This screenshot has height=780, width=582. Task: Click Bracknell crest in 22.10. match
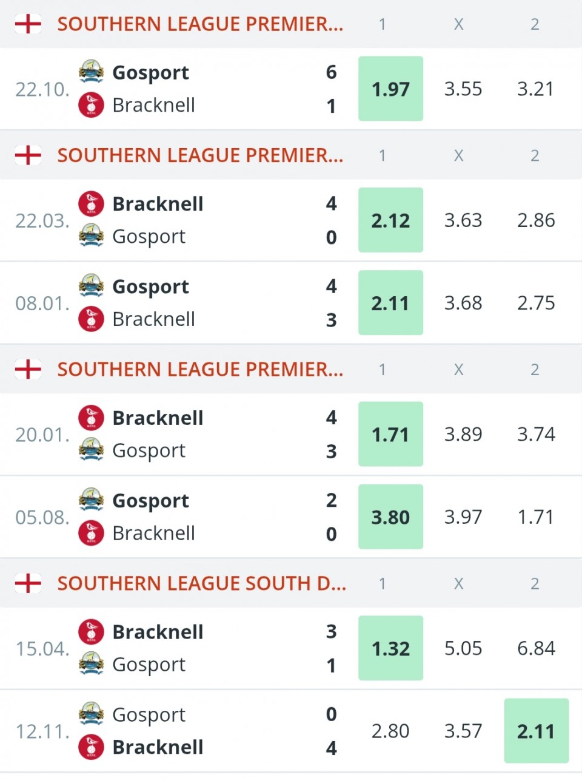coord(91,105)
